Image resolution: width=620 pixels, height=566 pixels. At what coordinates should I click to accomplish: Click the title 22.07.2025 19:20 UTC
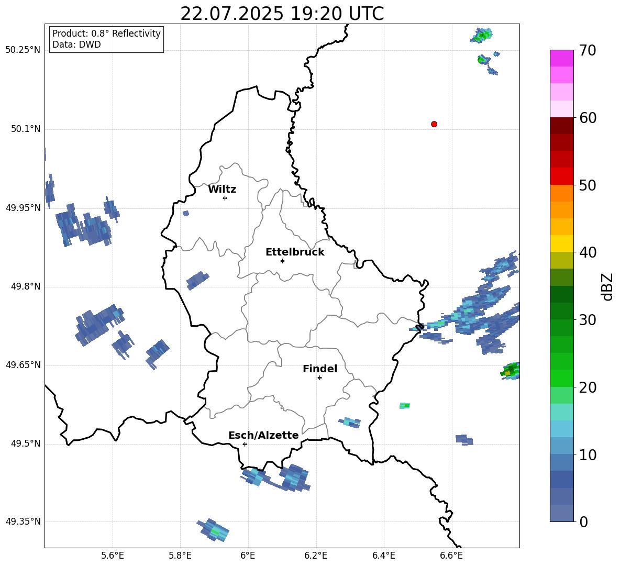coord(282,14)
